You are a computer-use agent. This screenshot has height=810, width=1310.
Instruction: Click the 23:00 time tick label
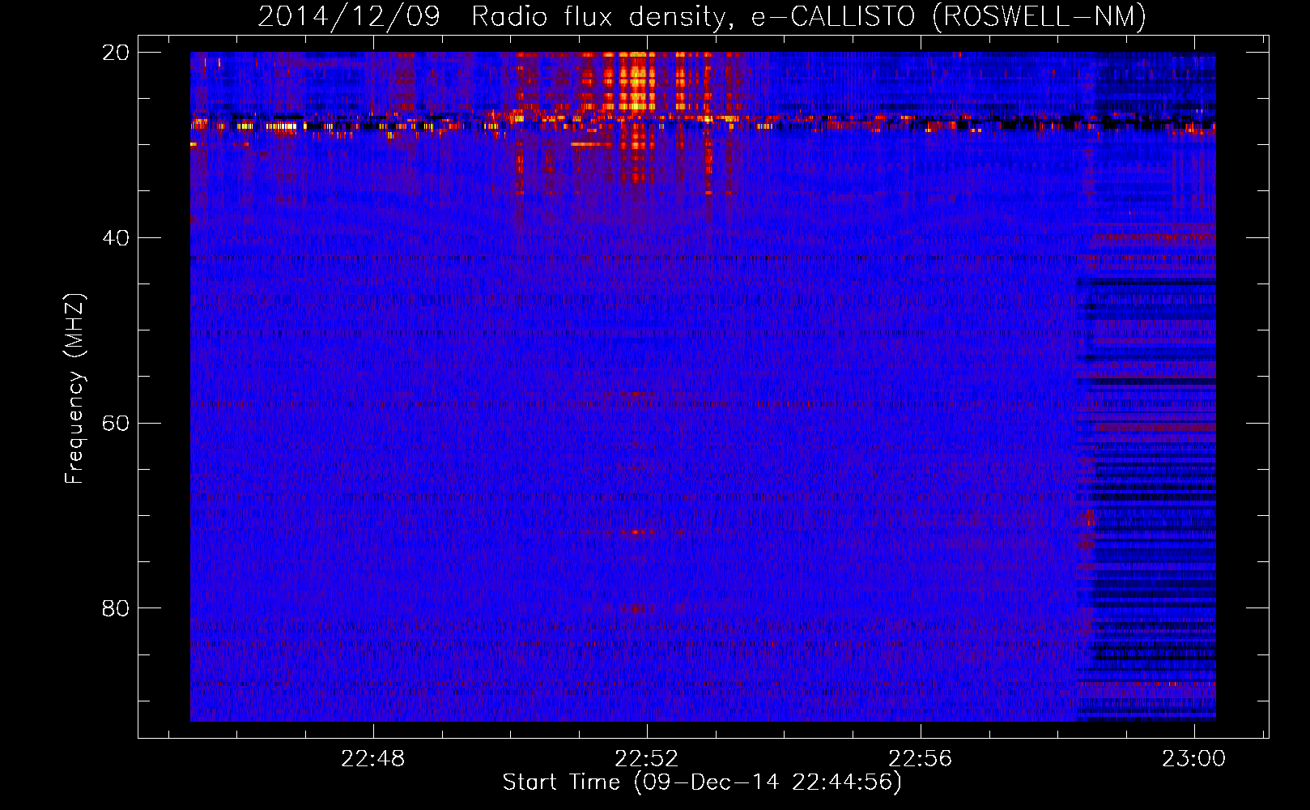1194,759
